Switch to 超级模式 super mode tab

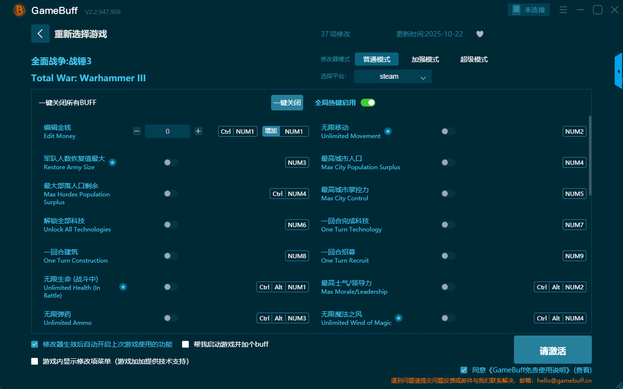pos(474,59)
